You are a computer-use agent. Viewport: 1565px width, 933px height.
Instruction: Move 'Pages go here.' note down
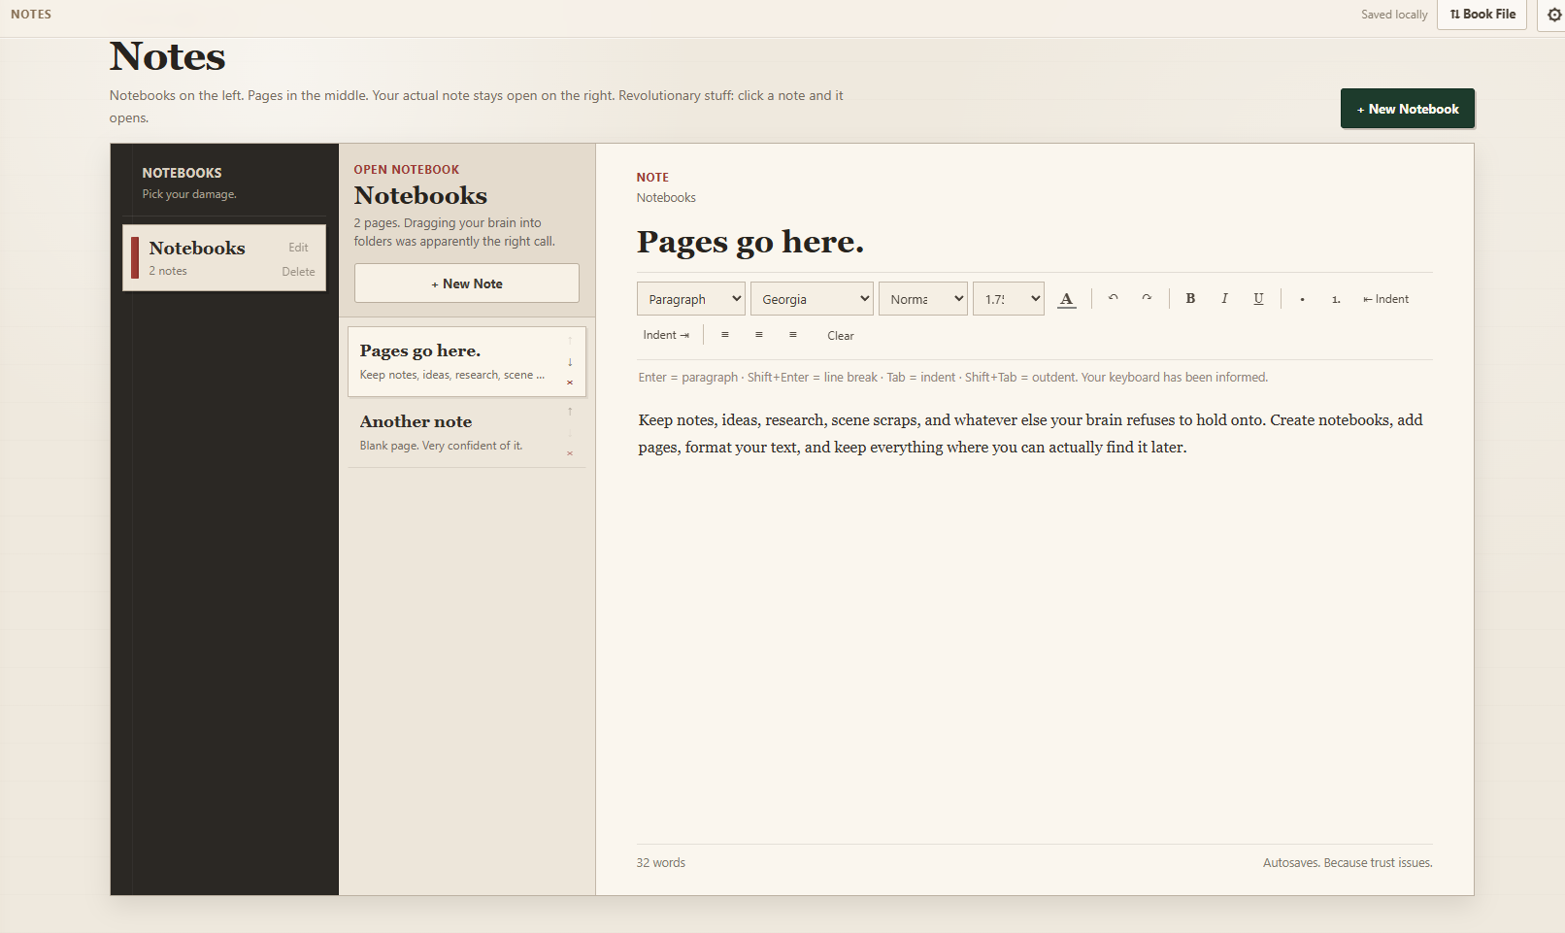(x=570, y=361)
